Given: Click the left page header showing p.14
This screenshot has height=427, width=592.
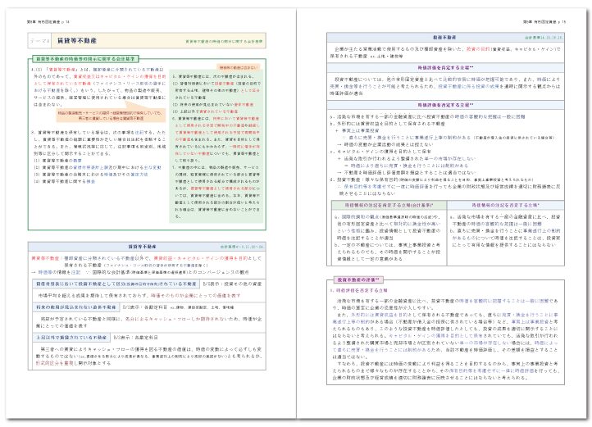Looking at the screenshot, I should [48, 22].
